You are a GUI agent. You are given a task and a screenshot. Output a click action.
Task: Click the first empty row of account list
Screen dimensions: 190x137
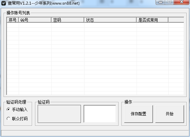(95, 25)
